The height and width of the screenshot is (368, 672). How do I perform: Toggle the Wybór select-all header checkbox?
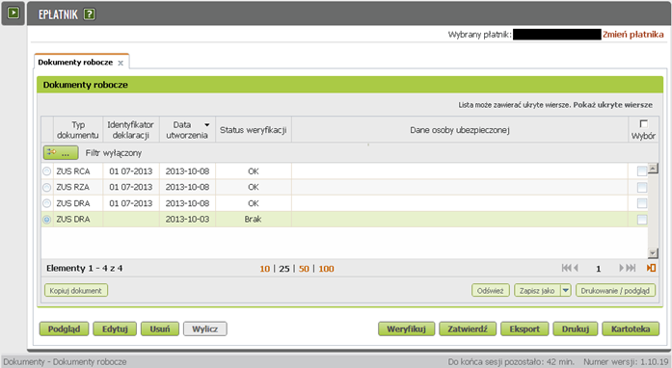tap(643, 124)
